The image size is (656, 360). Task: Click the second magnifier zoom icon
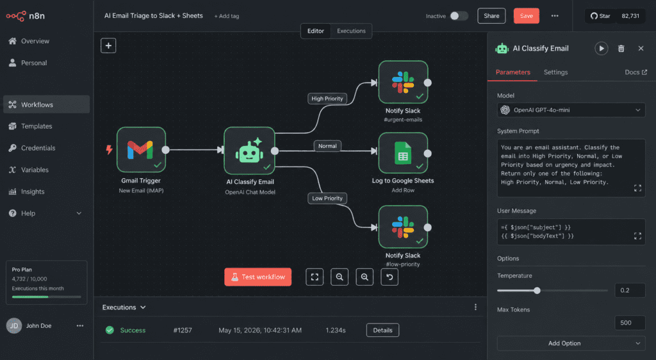point(365,277)
